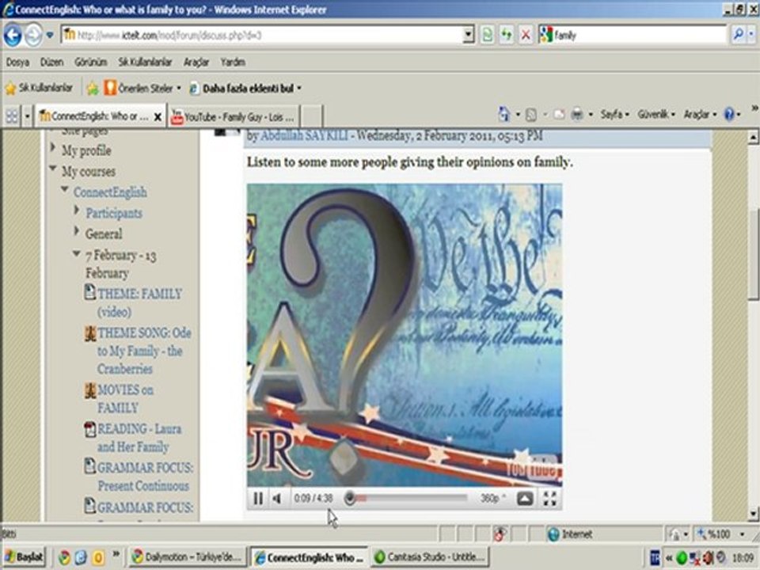Click the blue Help question mark icon
This screenshot has width=760, height=570.
pos(729,114)
